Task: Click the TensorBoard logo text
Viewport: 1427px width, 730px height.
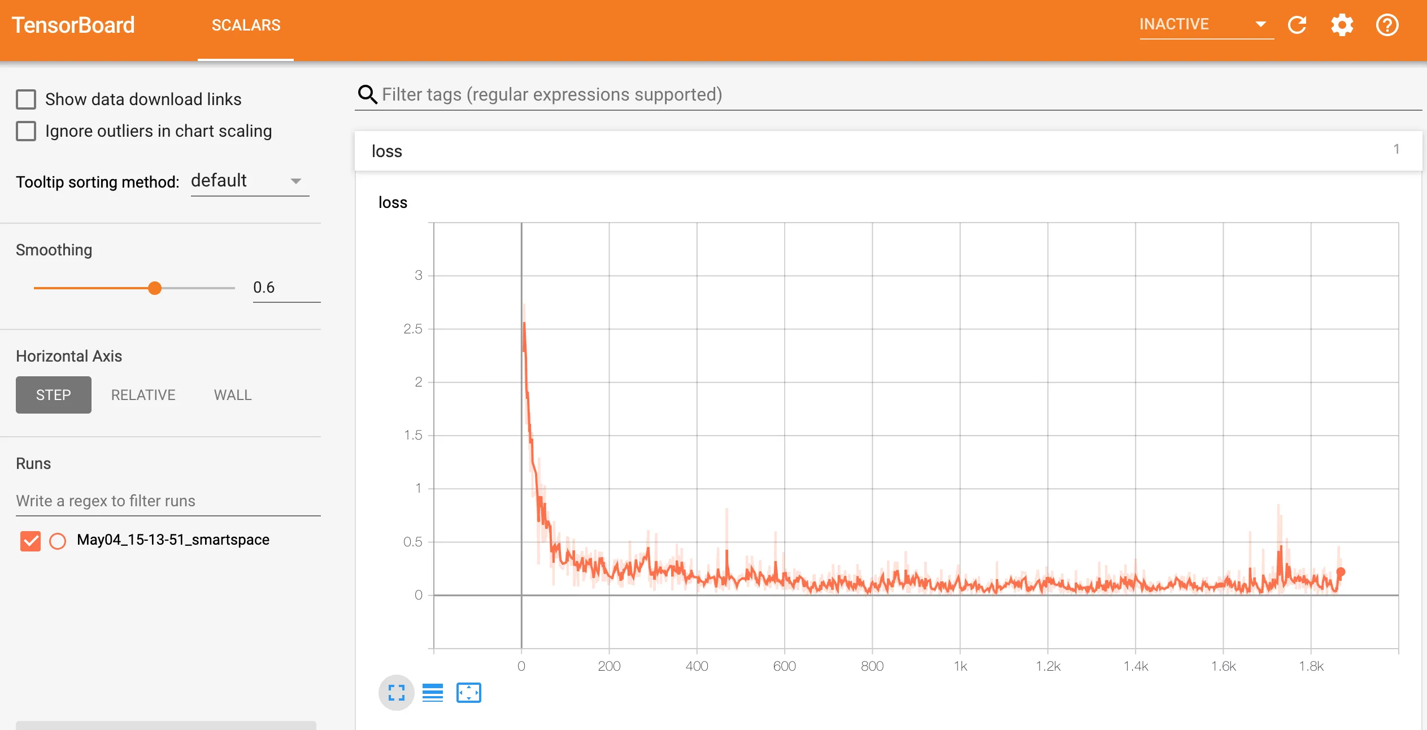Action: tap(73, 25)
